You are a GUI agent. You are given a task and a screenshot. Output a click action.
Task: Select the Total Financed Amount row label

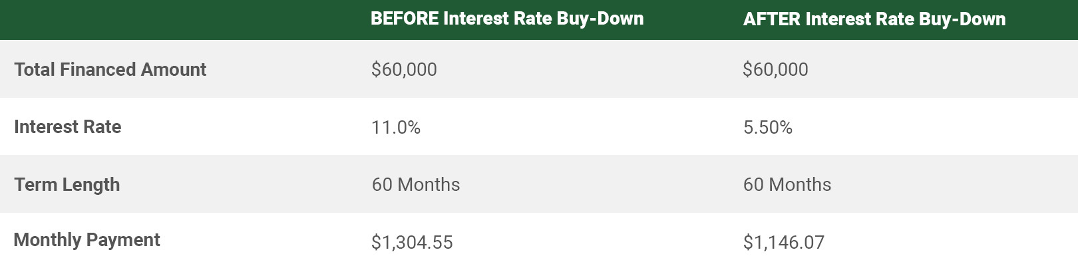point(110,69)
